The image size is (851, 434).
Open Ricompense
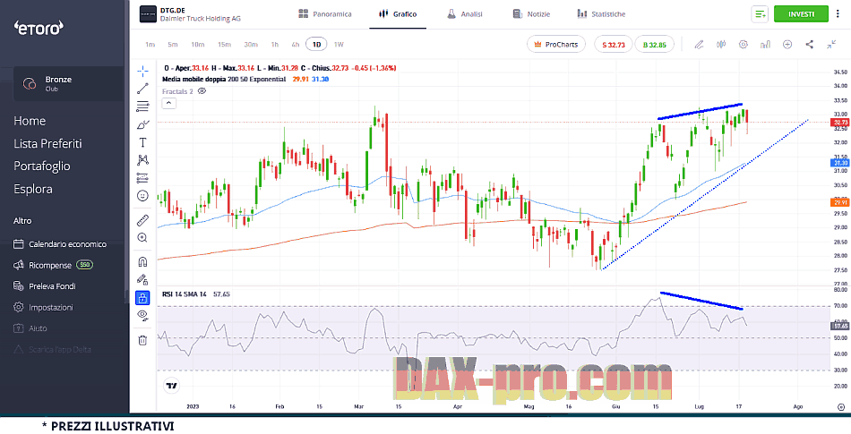pos(52,265)
